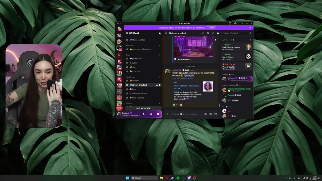Open the Sea of Thieves activity card
The height and width of the screenshot is (181, 322).
(237, 57)
